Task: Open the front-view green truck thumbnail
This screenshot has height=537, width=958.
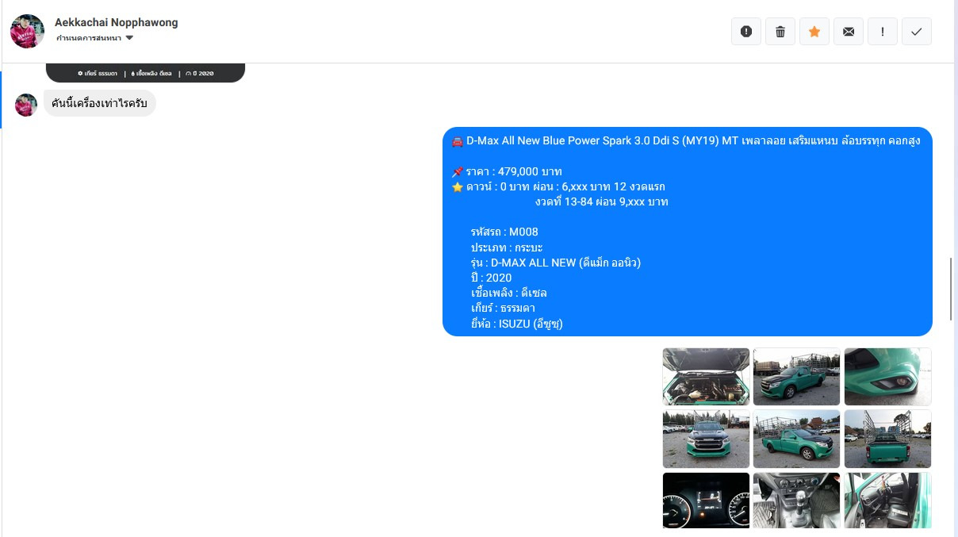Action: tap(706, 439)
